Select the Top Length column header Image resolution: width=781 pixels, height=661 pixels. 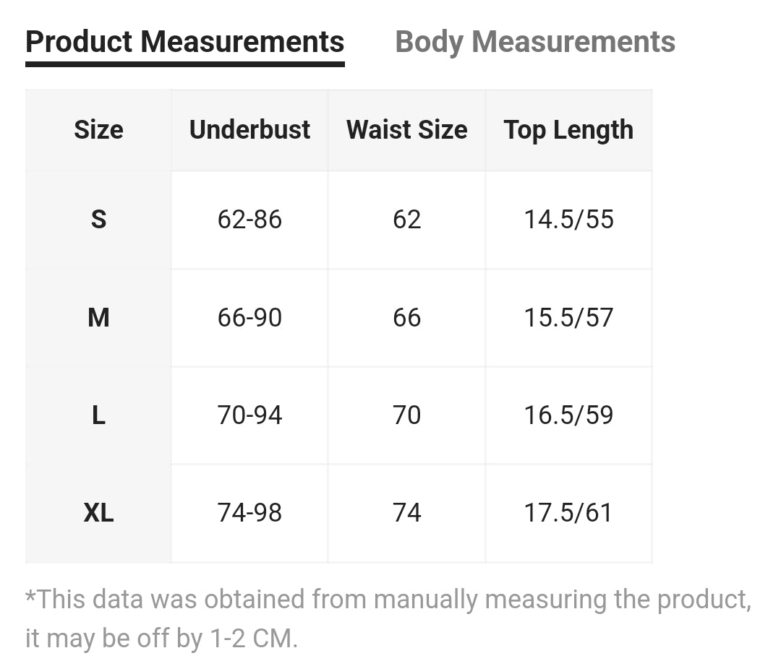click(568, 130)
